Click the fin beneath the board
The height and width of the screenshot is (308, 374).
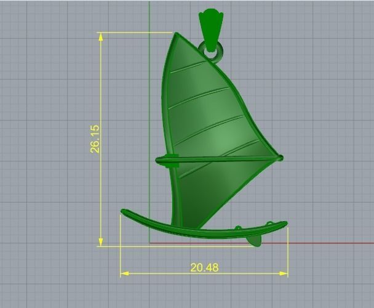pyautogui.click(x=254, y=241)
